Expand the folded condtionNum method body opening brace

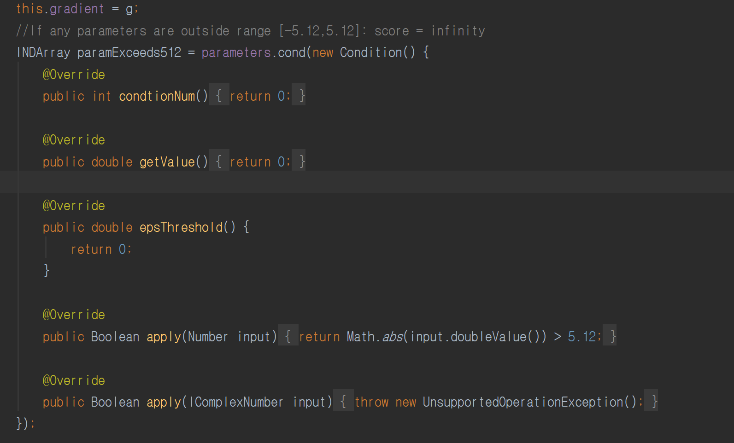219,96
